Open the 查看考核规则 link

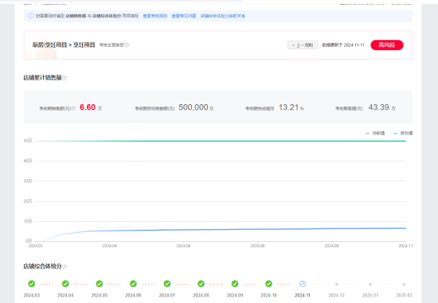click(155, 16)
